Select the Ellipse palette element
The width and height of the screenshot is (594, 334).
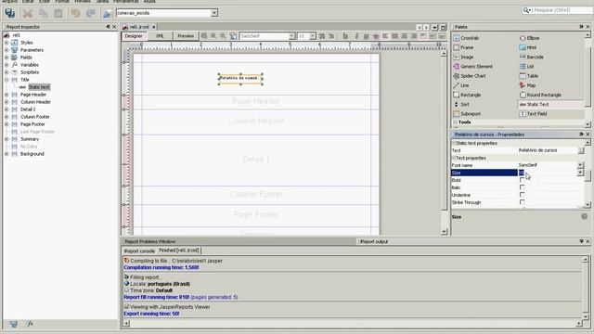pos(530,38)
